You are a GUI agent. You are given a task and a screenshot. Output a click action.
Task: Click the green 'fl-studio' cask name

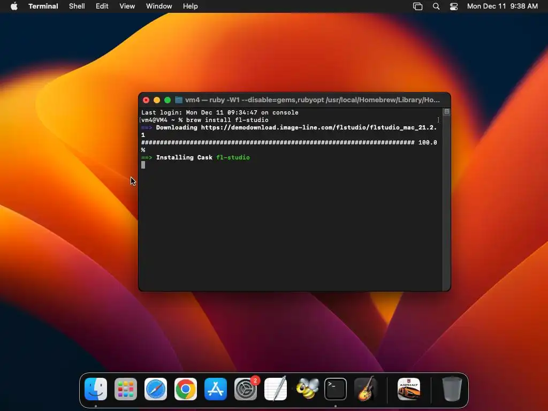point(233,158)
